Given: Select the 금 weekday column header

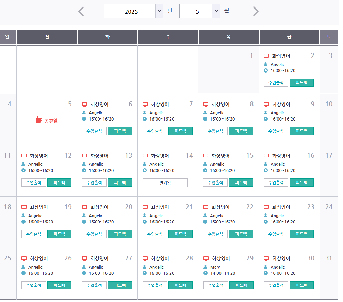Looking at the screenshot, I should coord(289,37).
